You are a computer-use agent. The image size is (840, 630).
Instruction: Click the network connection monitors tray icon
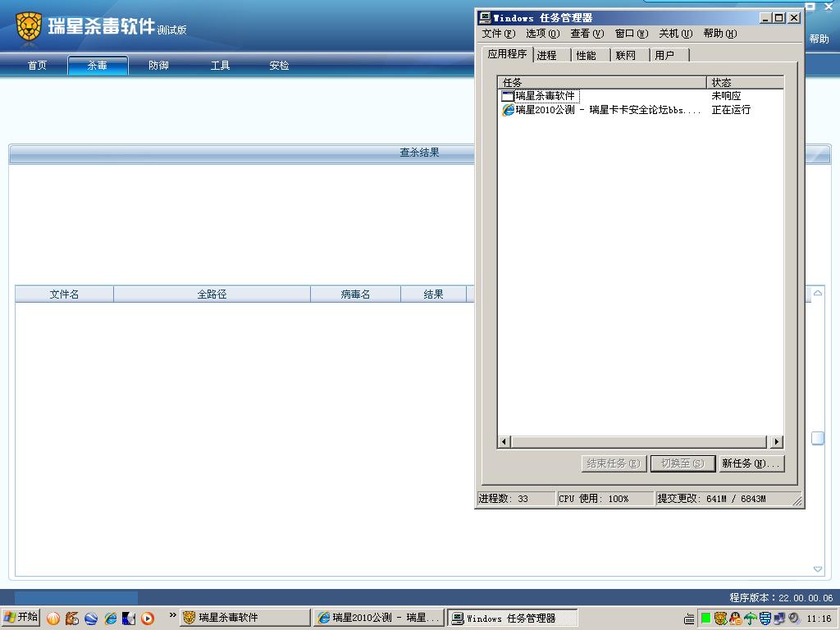[x=779, y=619]
